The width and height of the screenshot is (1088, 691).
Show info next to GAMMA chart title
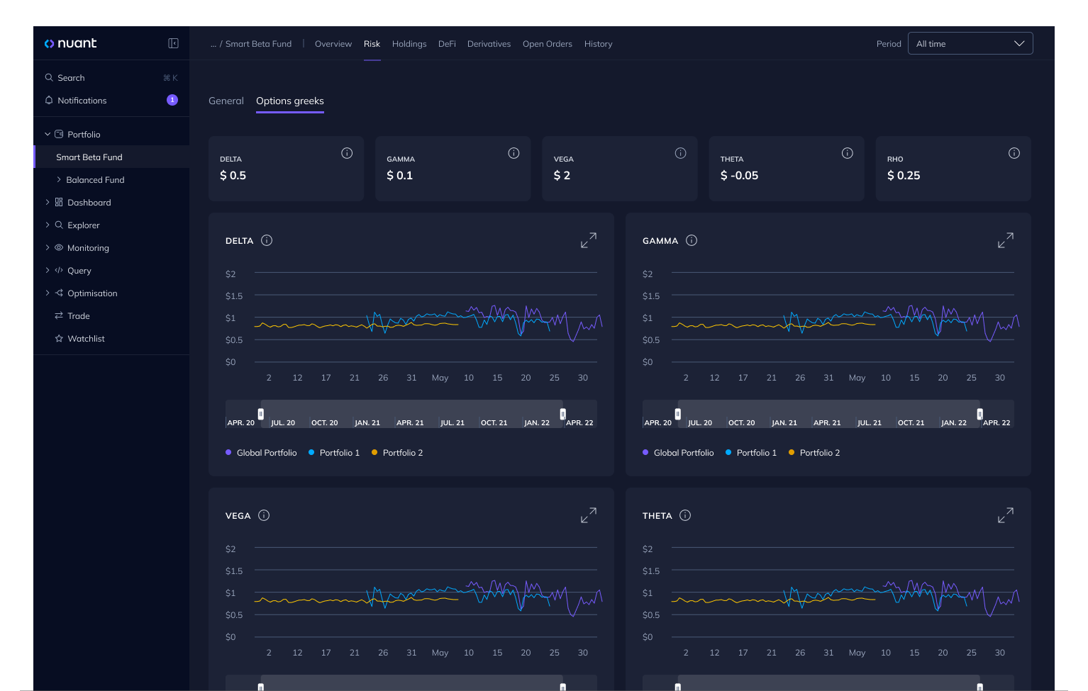point(692,240)
